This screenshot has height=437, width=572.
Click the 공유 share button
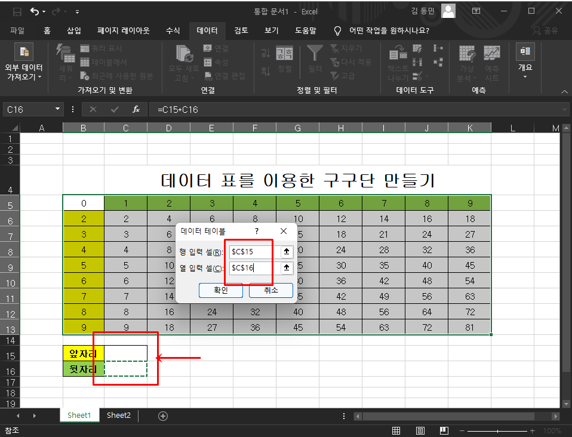coord(545,30)
